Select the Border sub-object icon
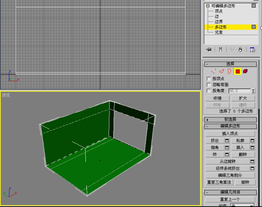The height and width of the screenshot is (207, 262). (x=229, y=71)
